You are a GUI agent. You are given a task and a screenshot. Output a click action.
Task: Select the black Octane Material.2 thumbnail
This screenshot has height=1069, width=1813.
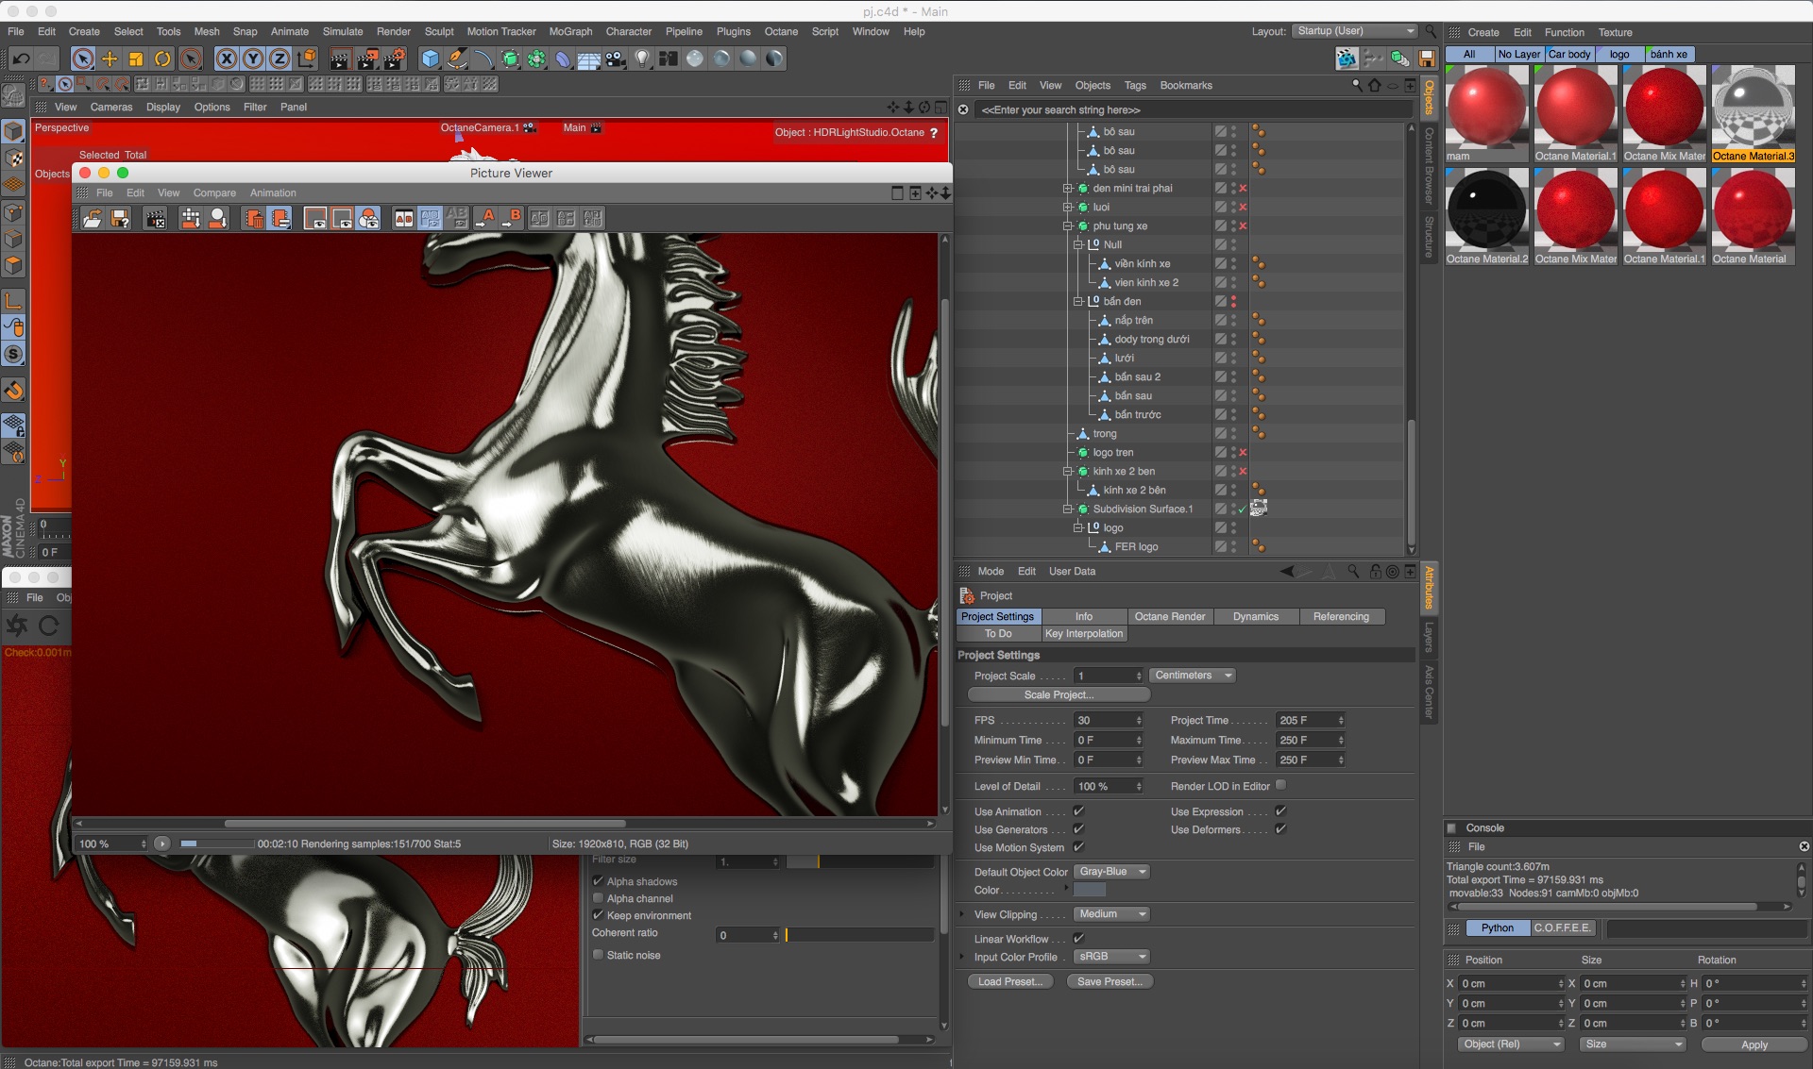(x=1486, y=209)
